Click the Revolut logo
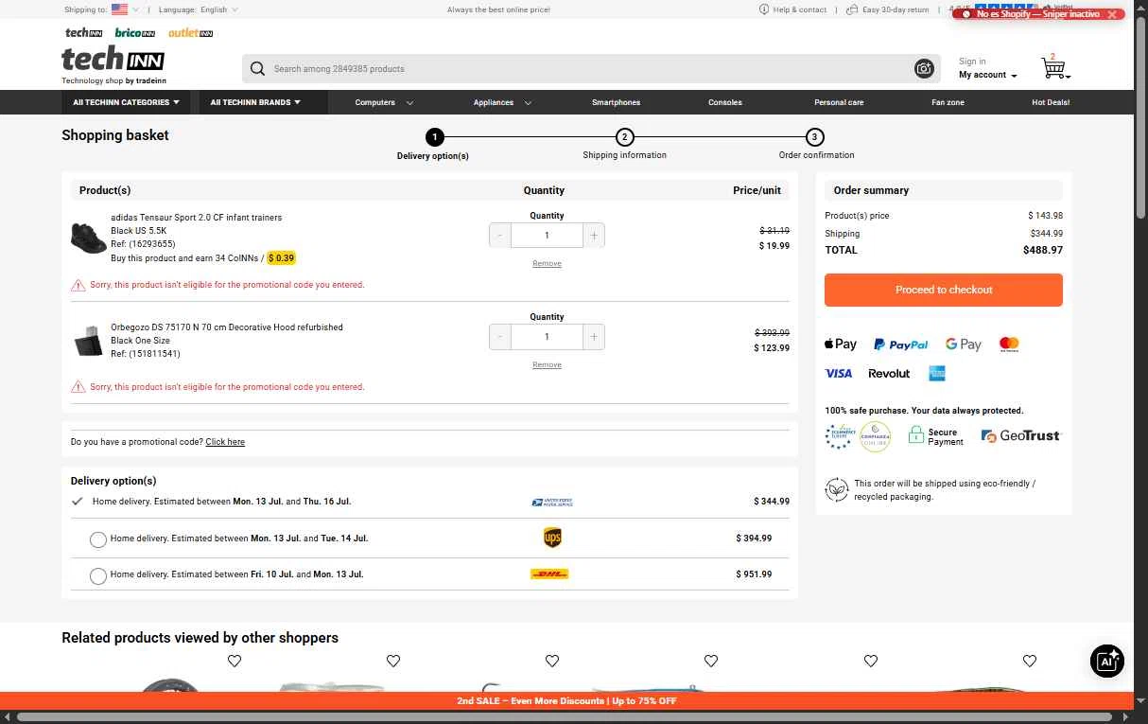The height and width of the screenshot is (724, 1148). click(889, 374)
